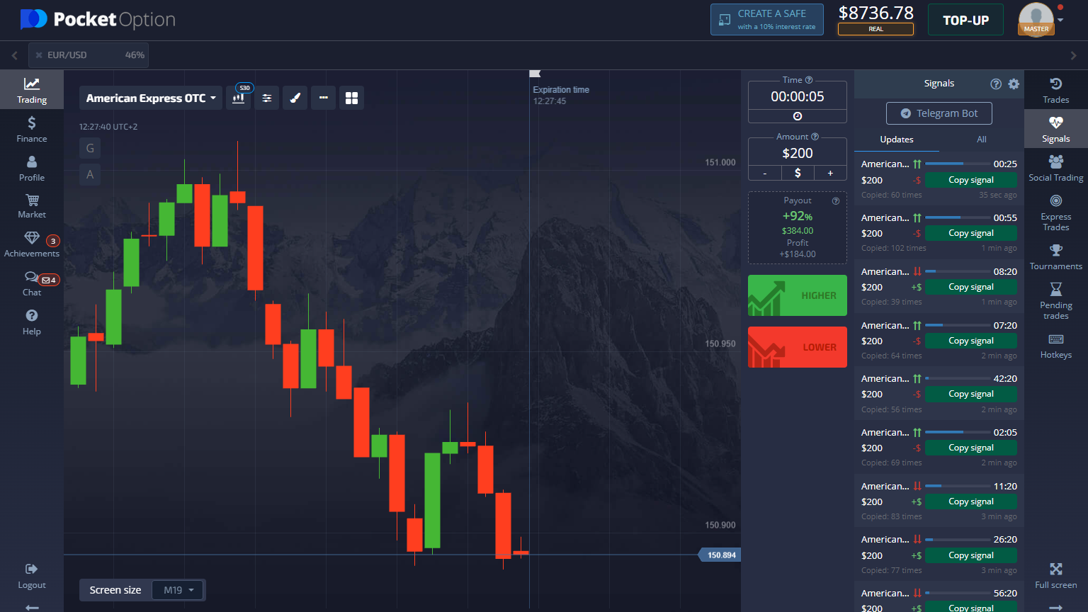Expand the M19 screen size dropdown
Viewport: 1088px width, 612px height.
[x=178, y=589]
